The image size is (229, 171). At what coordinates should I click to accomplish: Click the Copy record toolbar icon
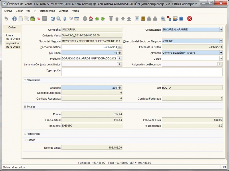coord(27,19)
